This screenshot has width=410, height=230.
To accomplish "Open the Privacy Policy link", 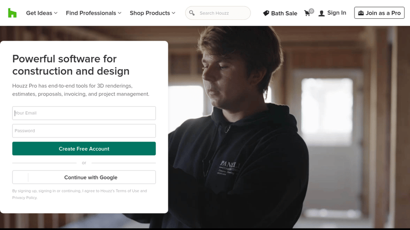I will pos(25,198).
